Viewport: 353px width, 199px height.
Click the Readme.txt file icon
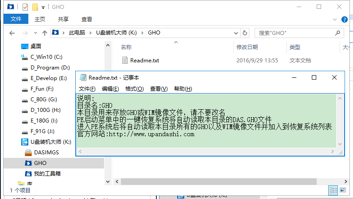tap(125, 60)
